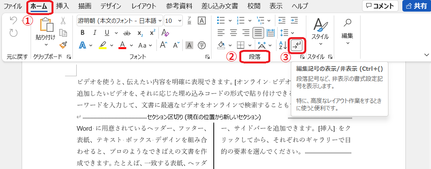Switch to the Draw (描画) tab
The width and height of the screenshot is (431, 169).
[x=85, y=6]
